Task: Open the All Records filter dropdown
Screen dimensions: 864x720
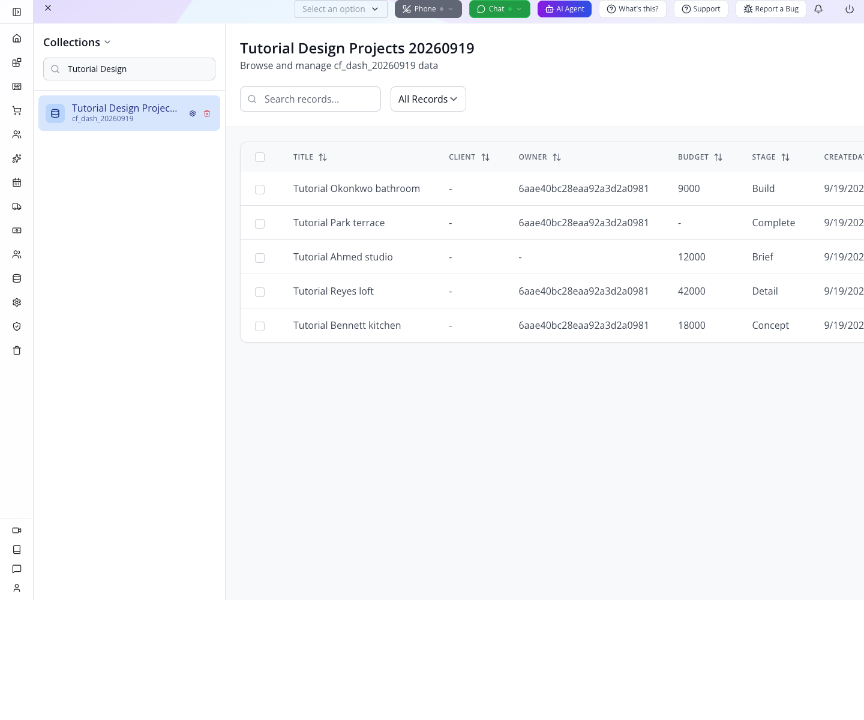Action: [x=428, y=99]
